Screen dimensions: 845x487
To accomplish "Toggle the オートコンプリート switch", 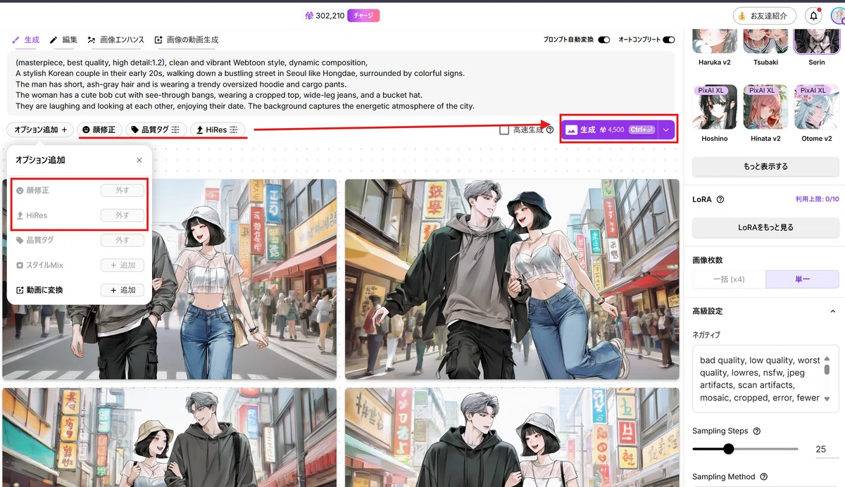I will click(668, 40).
